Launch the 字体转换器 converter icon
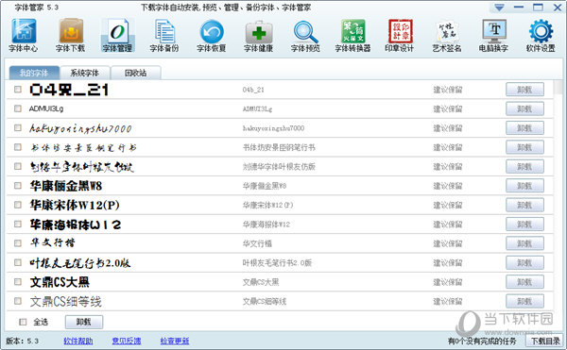567x350 pixels. tap(352, 35)
